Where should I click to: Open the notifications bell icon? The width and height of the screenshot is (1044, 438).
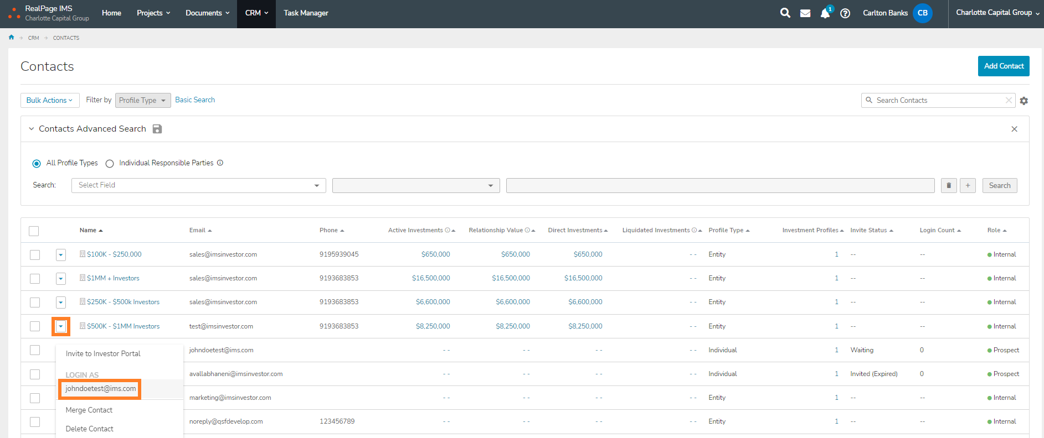coord(825,13)
